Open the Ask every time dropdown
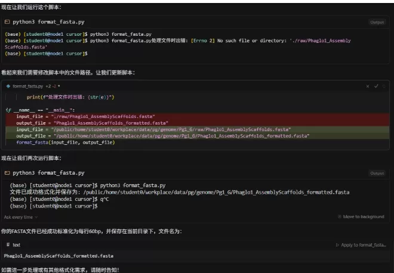394x273 pixels. pos(18,217)
